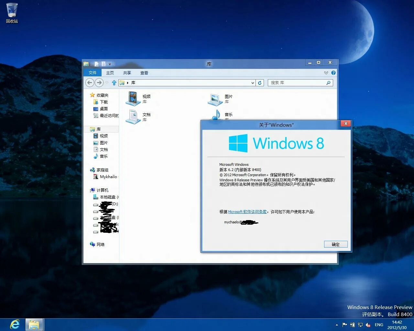Viewport: 414px width, 331px height.
Task: Switch to the 查看 ribbon tab
Action: click(144, 73)
